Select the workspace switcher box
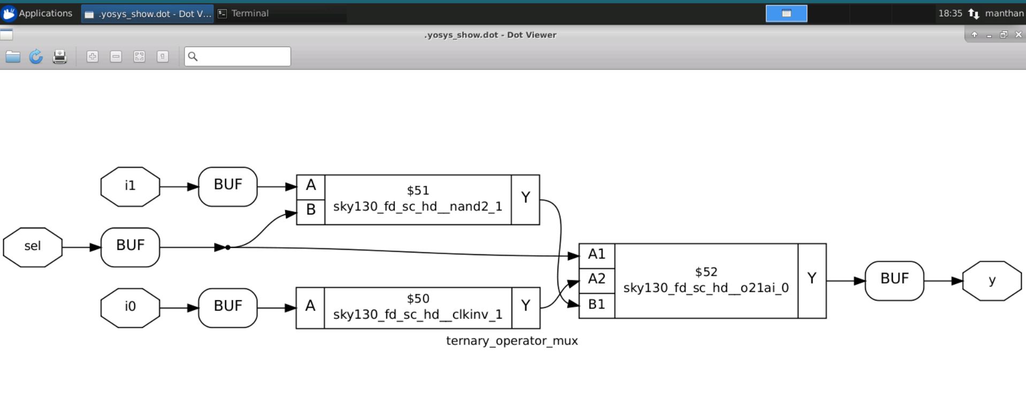The height and width of the screenshot is (401, 1026). click(786, 13)
